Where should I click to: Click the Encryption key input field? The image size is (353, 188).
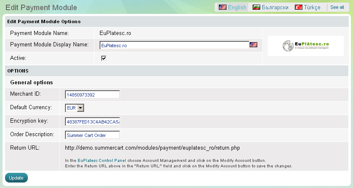pyautogui.click(x=92, y=121)
